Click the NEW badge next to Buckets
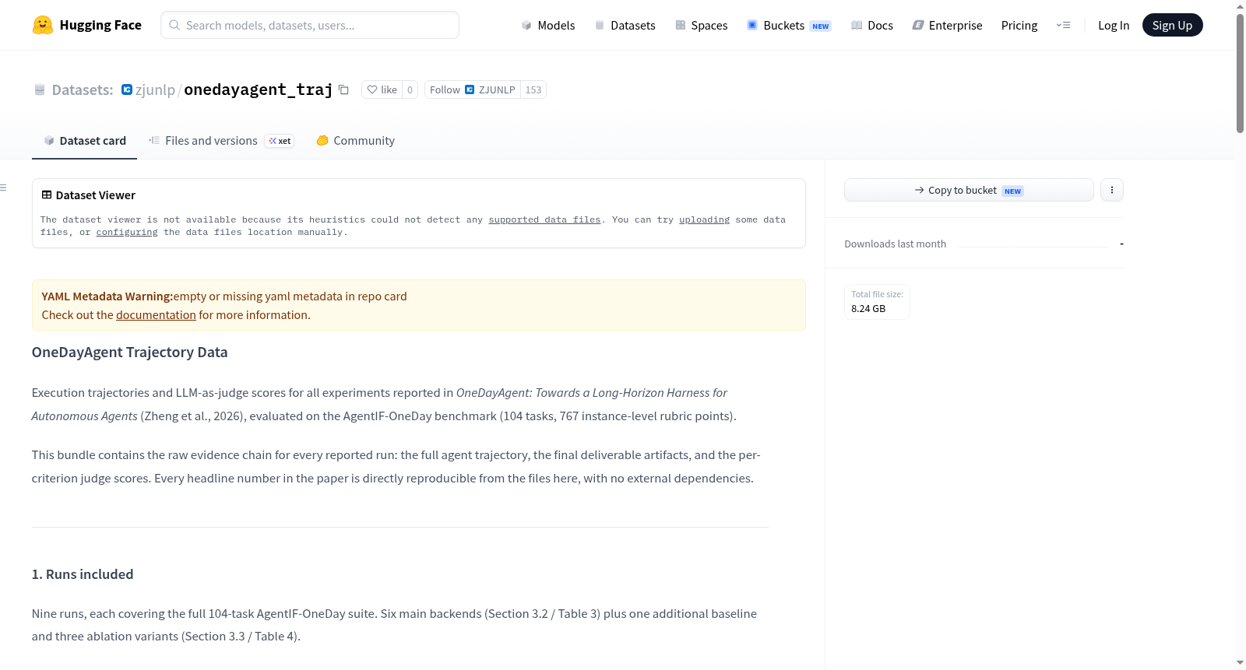The width and height of the screenshot is (1246, 670). point(821,26)
